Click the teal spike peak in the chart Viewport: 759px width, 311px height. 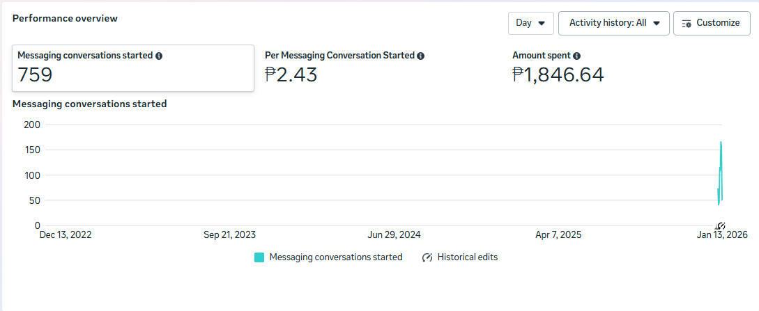pyautogui.click(x=721, y=143)
